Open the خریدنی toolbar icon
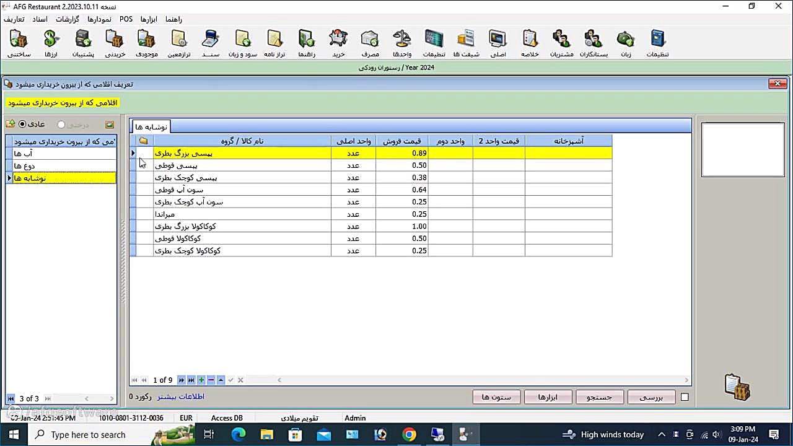Image resolution: width=793 pixels, height=446 pixels. click(x=115, y=43)
